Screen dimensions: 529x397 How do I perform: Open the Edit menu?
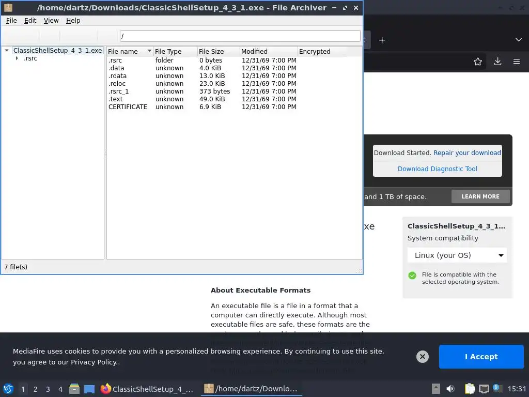(x=30, y=21)
